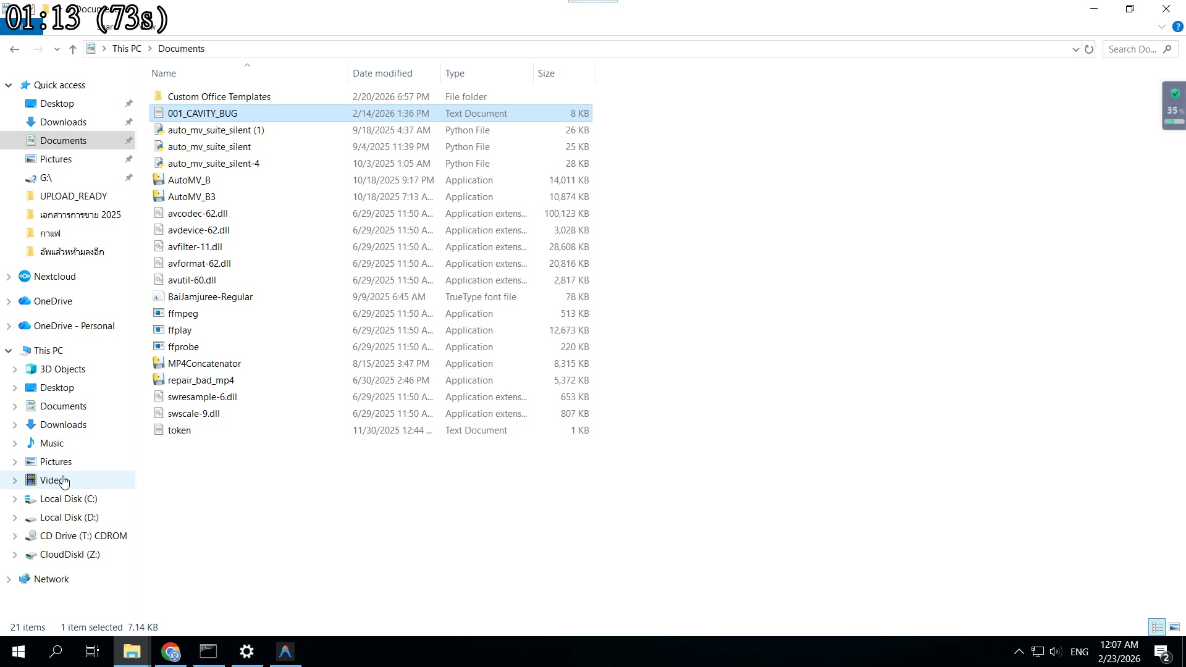Open the address bar history dropdown
Viewport: 1186px width, 667px height.
(x=1075, y=49)
